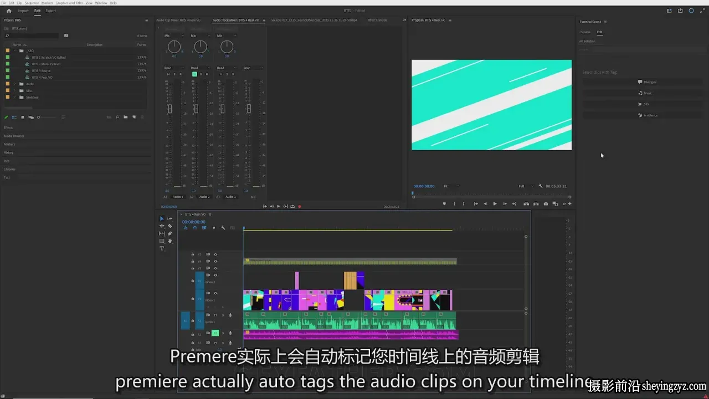Select the Type tool

[x=162, y=248]
